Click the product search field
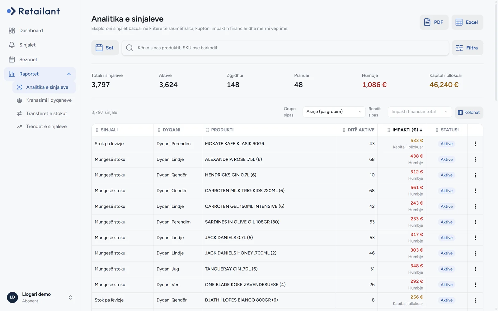 coord(285,48)
